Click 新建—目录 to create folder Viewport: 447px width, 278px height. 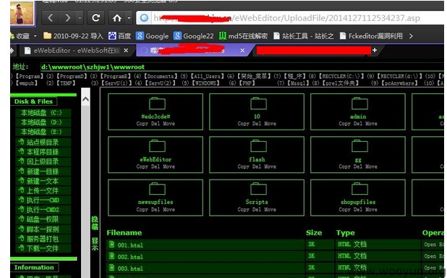pos(43,172)
